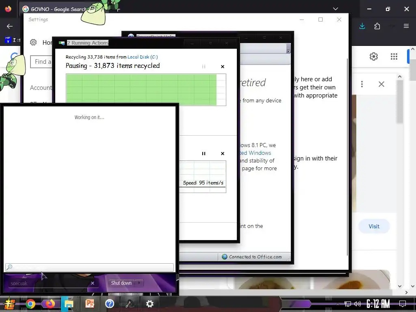Open the network tray icon
Image resolution: width=416 pixels, height=312 pixels.
pos(348,304)
